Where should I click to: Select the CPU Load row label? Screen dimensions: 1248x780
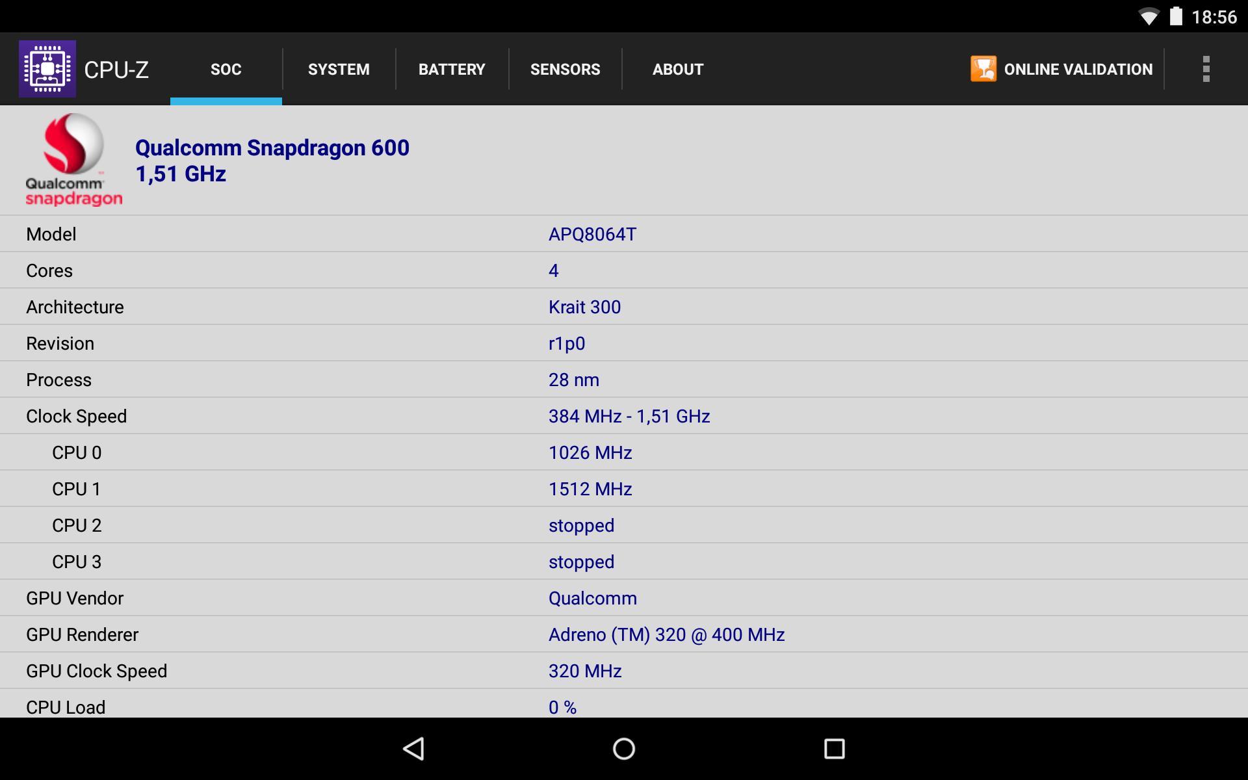coord(66,707)
